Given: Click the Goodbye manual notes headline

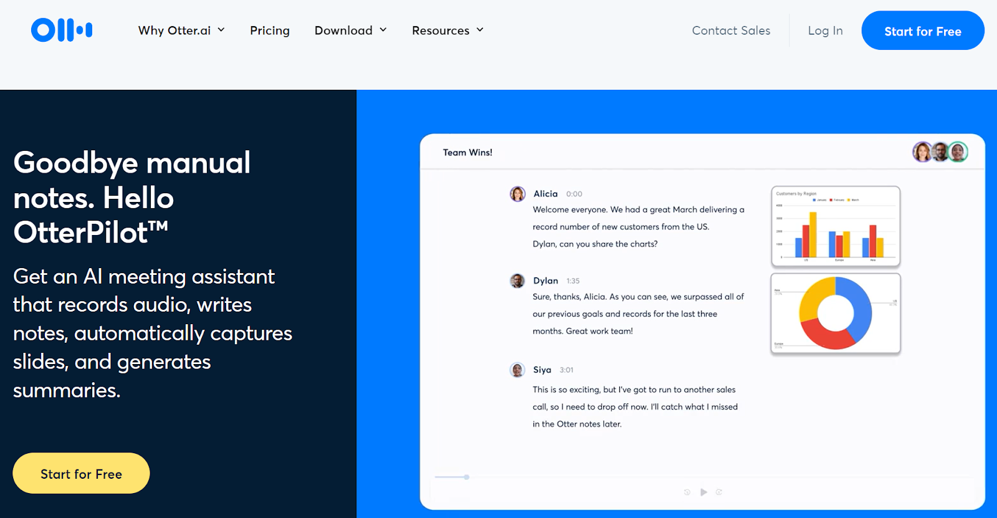Looking at the screenshot, I should click(132, 198).
